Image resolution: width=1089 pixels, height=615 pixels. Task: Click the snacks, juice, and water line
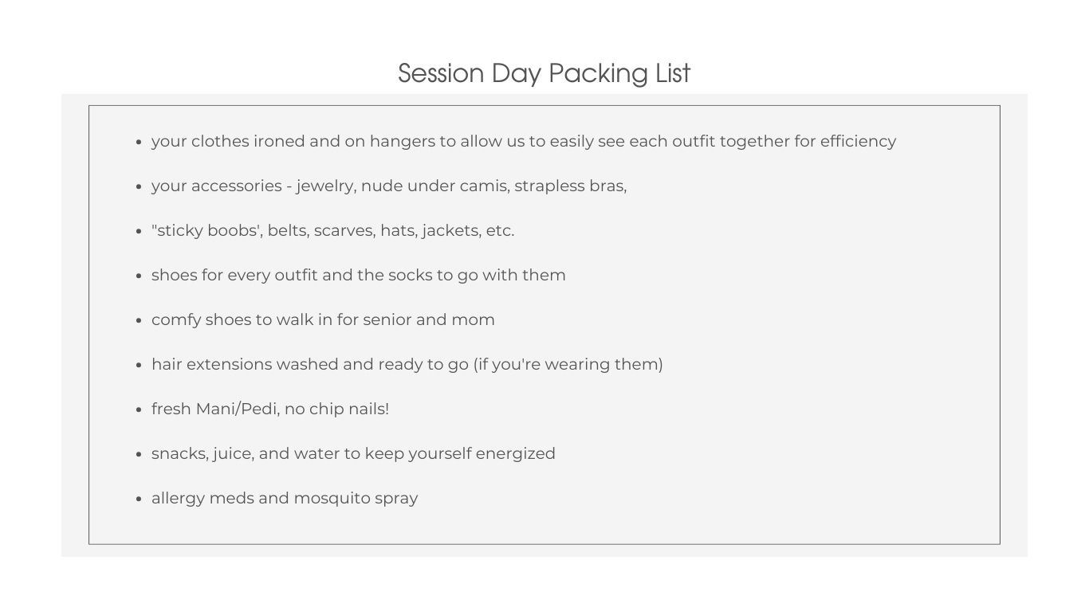click(353, 453)
